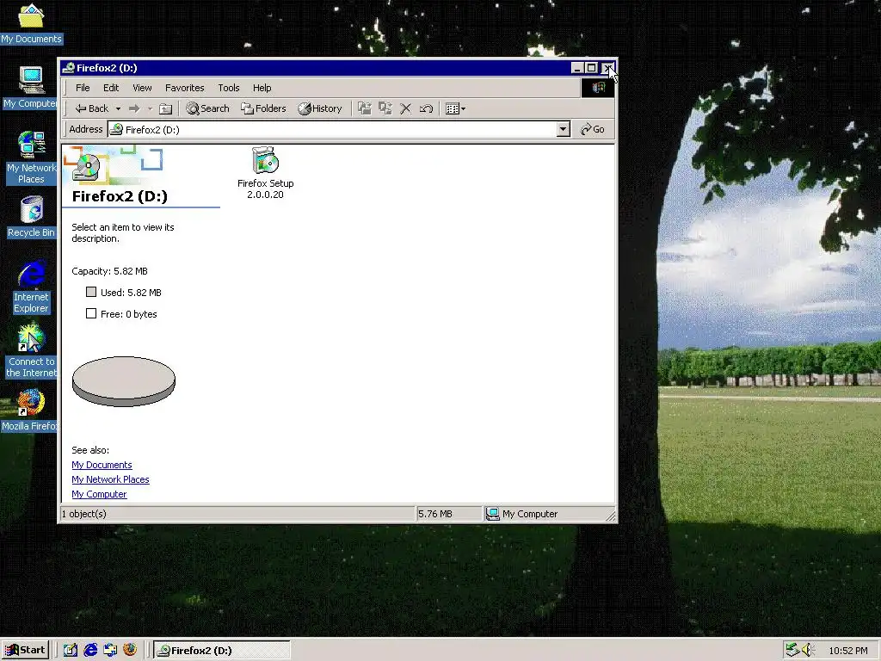The width and height of the screenshot is (881, 661).
Task: Open the Views dropdown button
Action: pos(455,108)
